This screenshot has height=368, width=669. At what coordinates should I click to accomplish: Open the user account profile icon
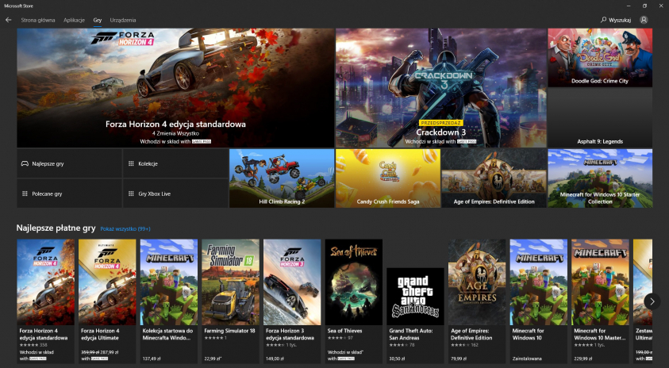[x=644, y=19]
